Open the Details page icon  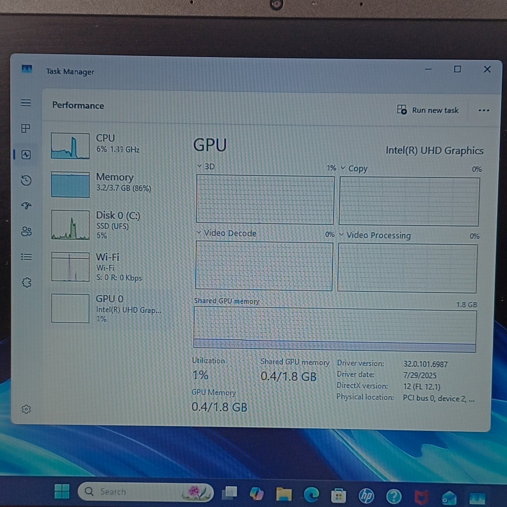pos(26,257)
